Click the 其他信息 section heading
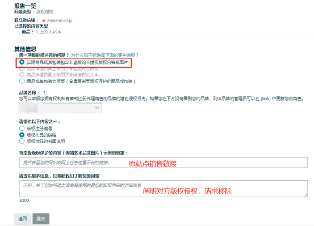 point(25,49)
